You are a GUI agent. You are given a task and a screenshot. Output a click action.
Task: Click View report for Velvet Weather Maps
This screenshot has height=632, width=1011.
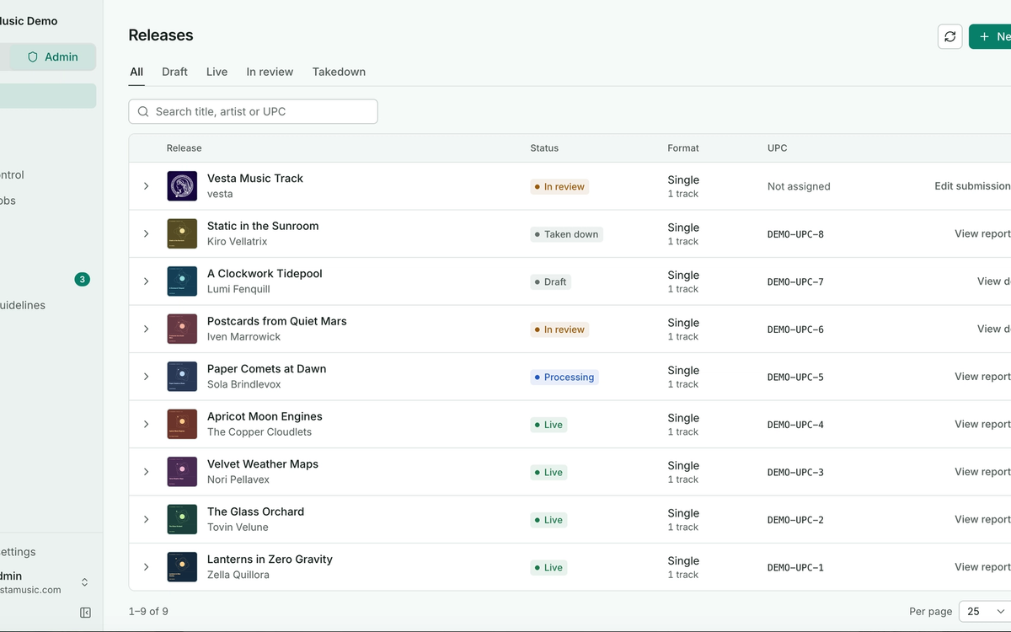click(x=982, y=472)
